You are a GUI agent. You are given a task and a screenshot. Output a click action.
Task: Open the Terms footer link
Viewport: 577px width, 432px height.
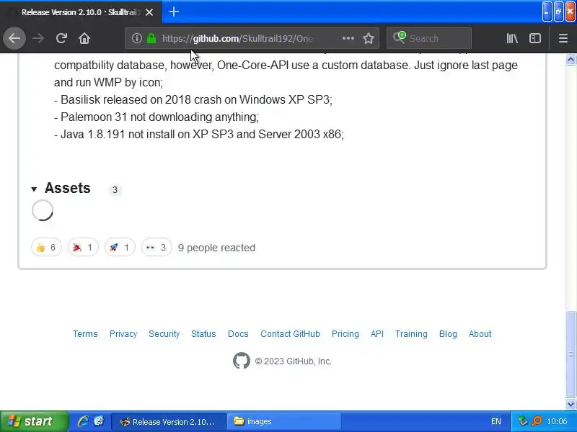(85, 333)
